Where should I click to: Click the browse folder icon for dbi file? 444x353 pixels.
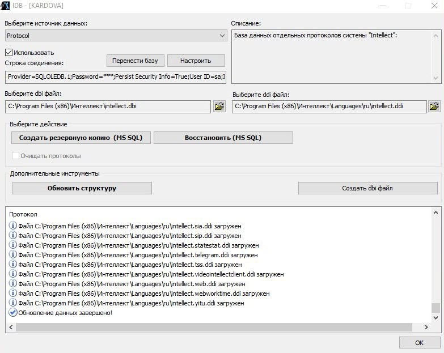click(219, 106)
